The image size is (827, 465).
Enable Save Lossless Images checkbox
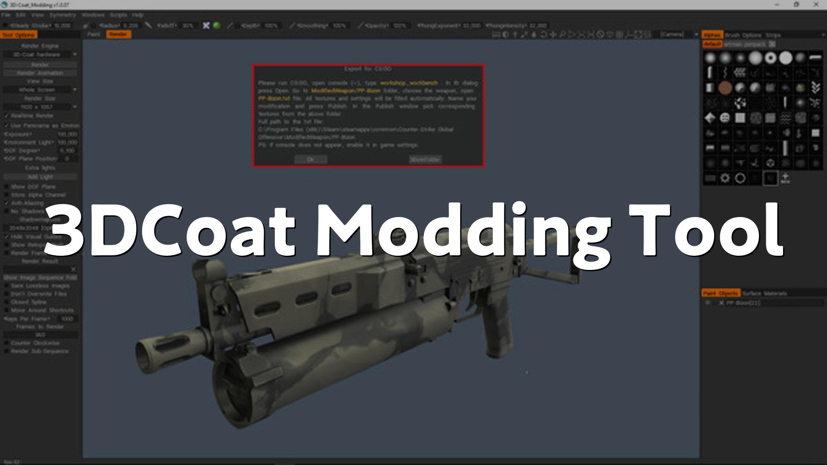pos(6,286)
